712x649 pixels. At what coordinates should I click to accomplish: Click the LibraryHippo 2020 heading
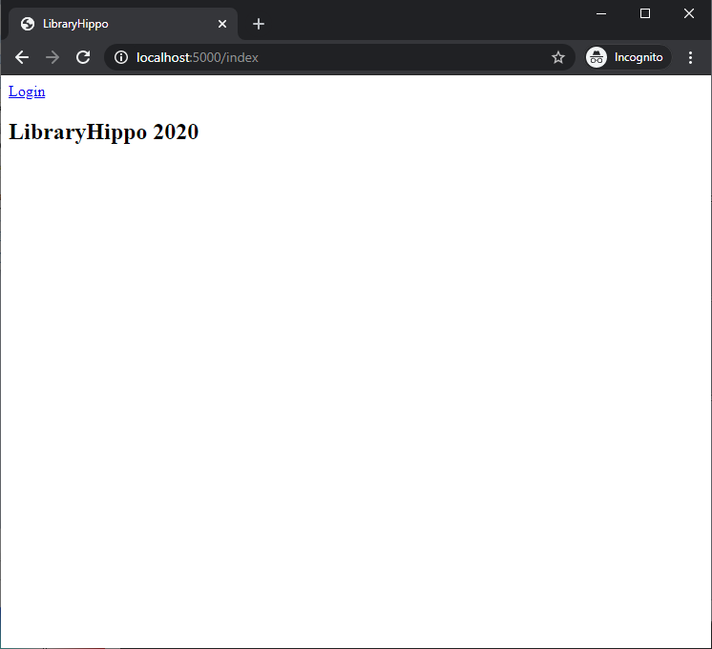[x=103, y=132]
